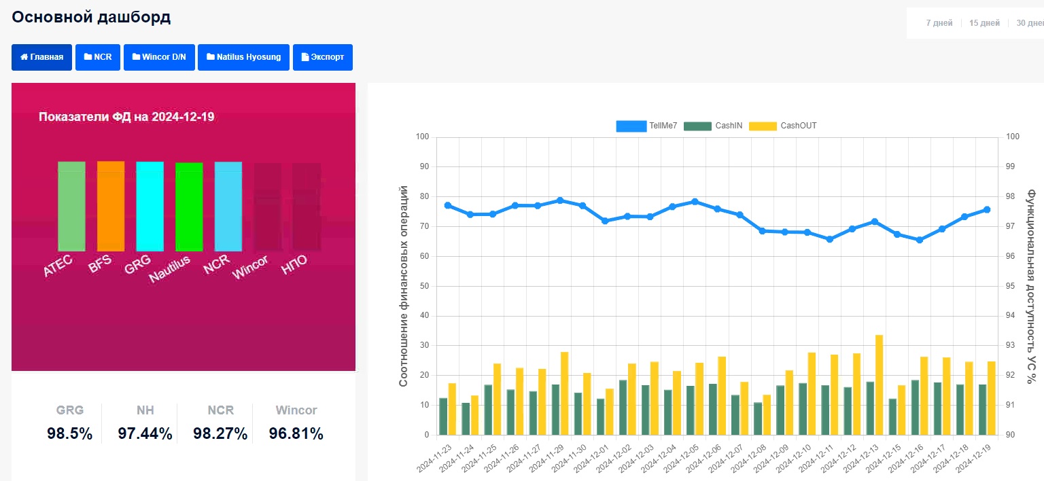Select the 30 дней period filter
Viewport: 1044px width, 481px height.
(1030, 23)
